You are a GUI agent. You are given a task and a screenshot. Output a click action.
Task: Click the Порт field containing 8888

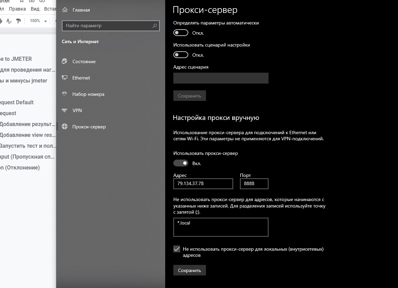click(254, 184)
